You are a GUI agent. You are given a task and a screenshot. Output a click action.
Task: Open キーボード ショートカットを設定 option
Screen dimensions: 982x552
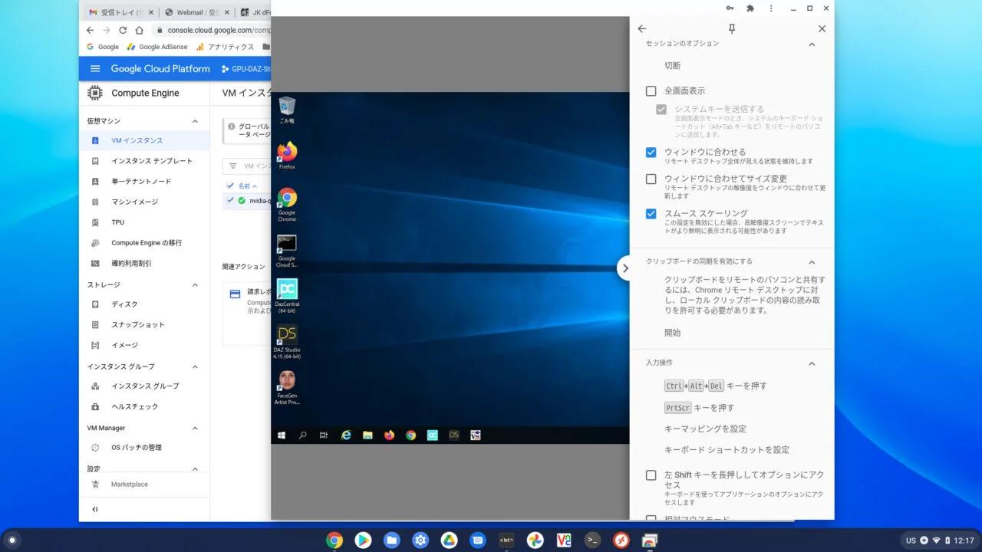pos(727,450)
